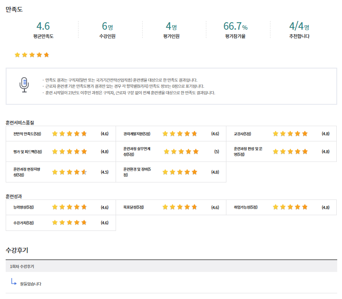
Task: Click the reply arrow beside 잘들었습니다
Action: click(13, 282)
